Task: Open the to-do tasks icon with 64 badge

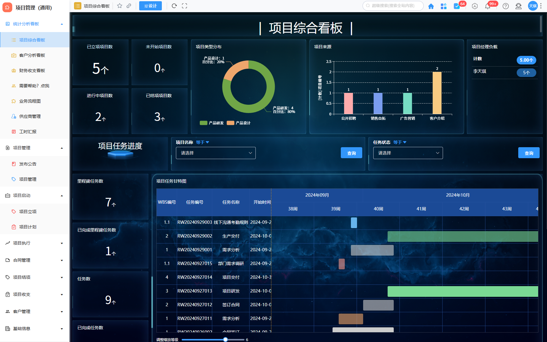Action: pyautogui.click(x=457, y=6)
